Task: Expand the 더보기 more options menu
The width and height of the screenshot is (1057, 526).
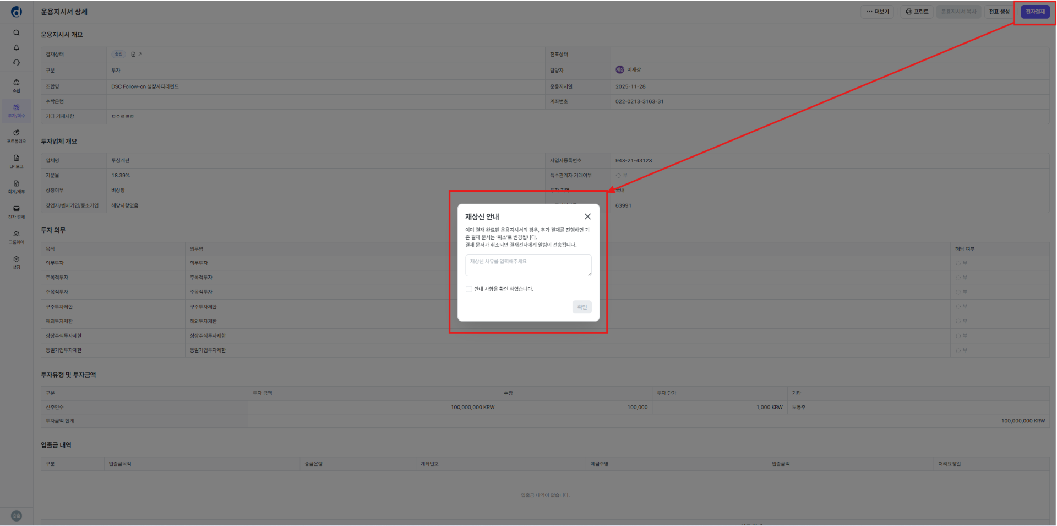Action: [877, 12]
